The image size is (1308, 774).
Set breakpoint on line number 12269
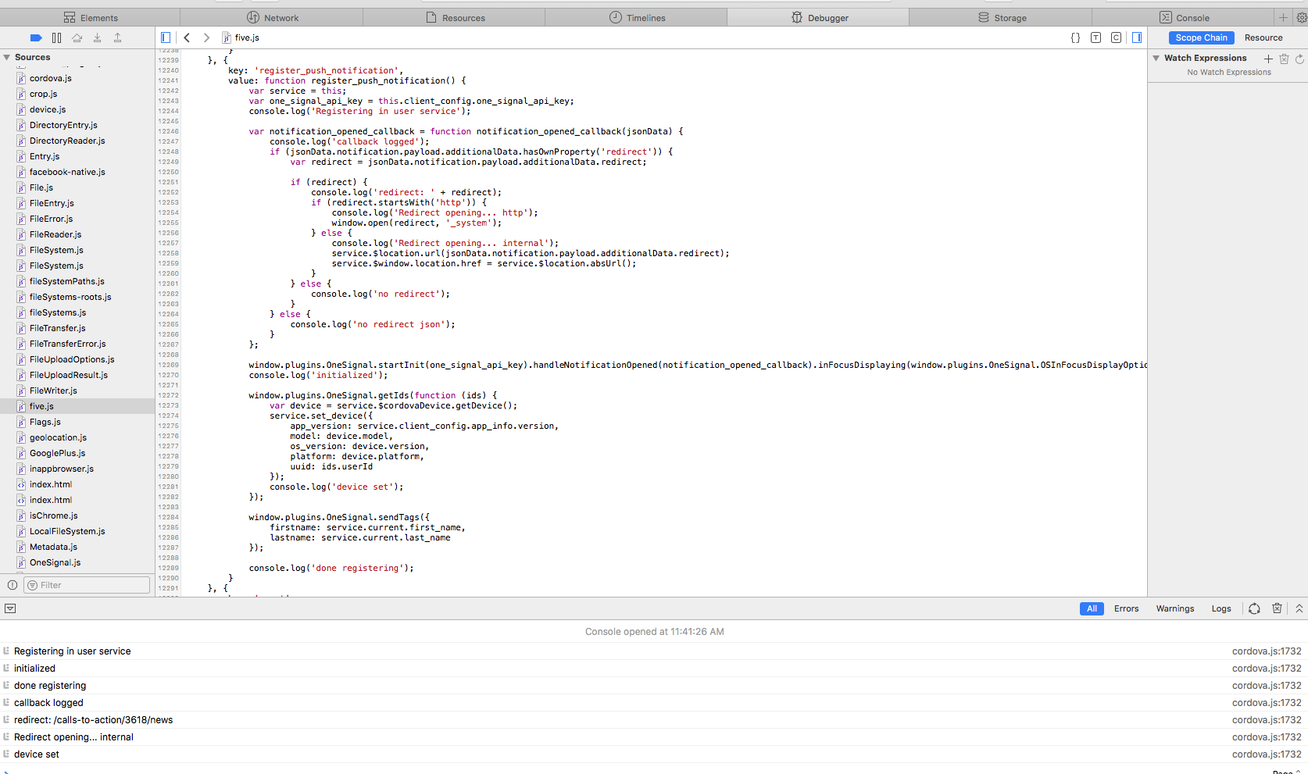(x=168, y=365)
